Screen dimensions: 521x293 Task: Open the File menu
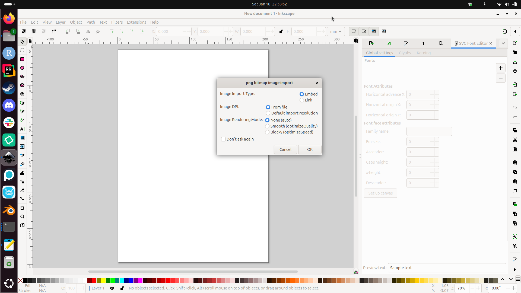tap(23, 22)
